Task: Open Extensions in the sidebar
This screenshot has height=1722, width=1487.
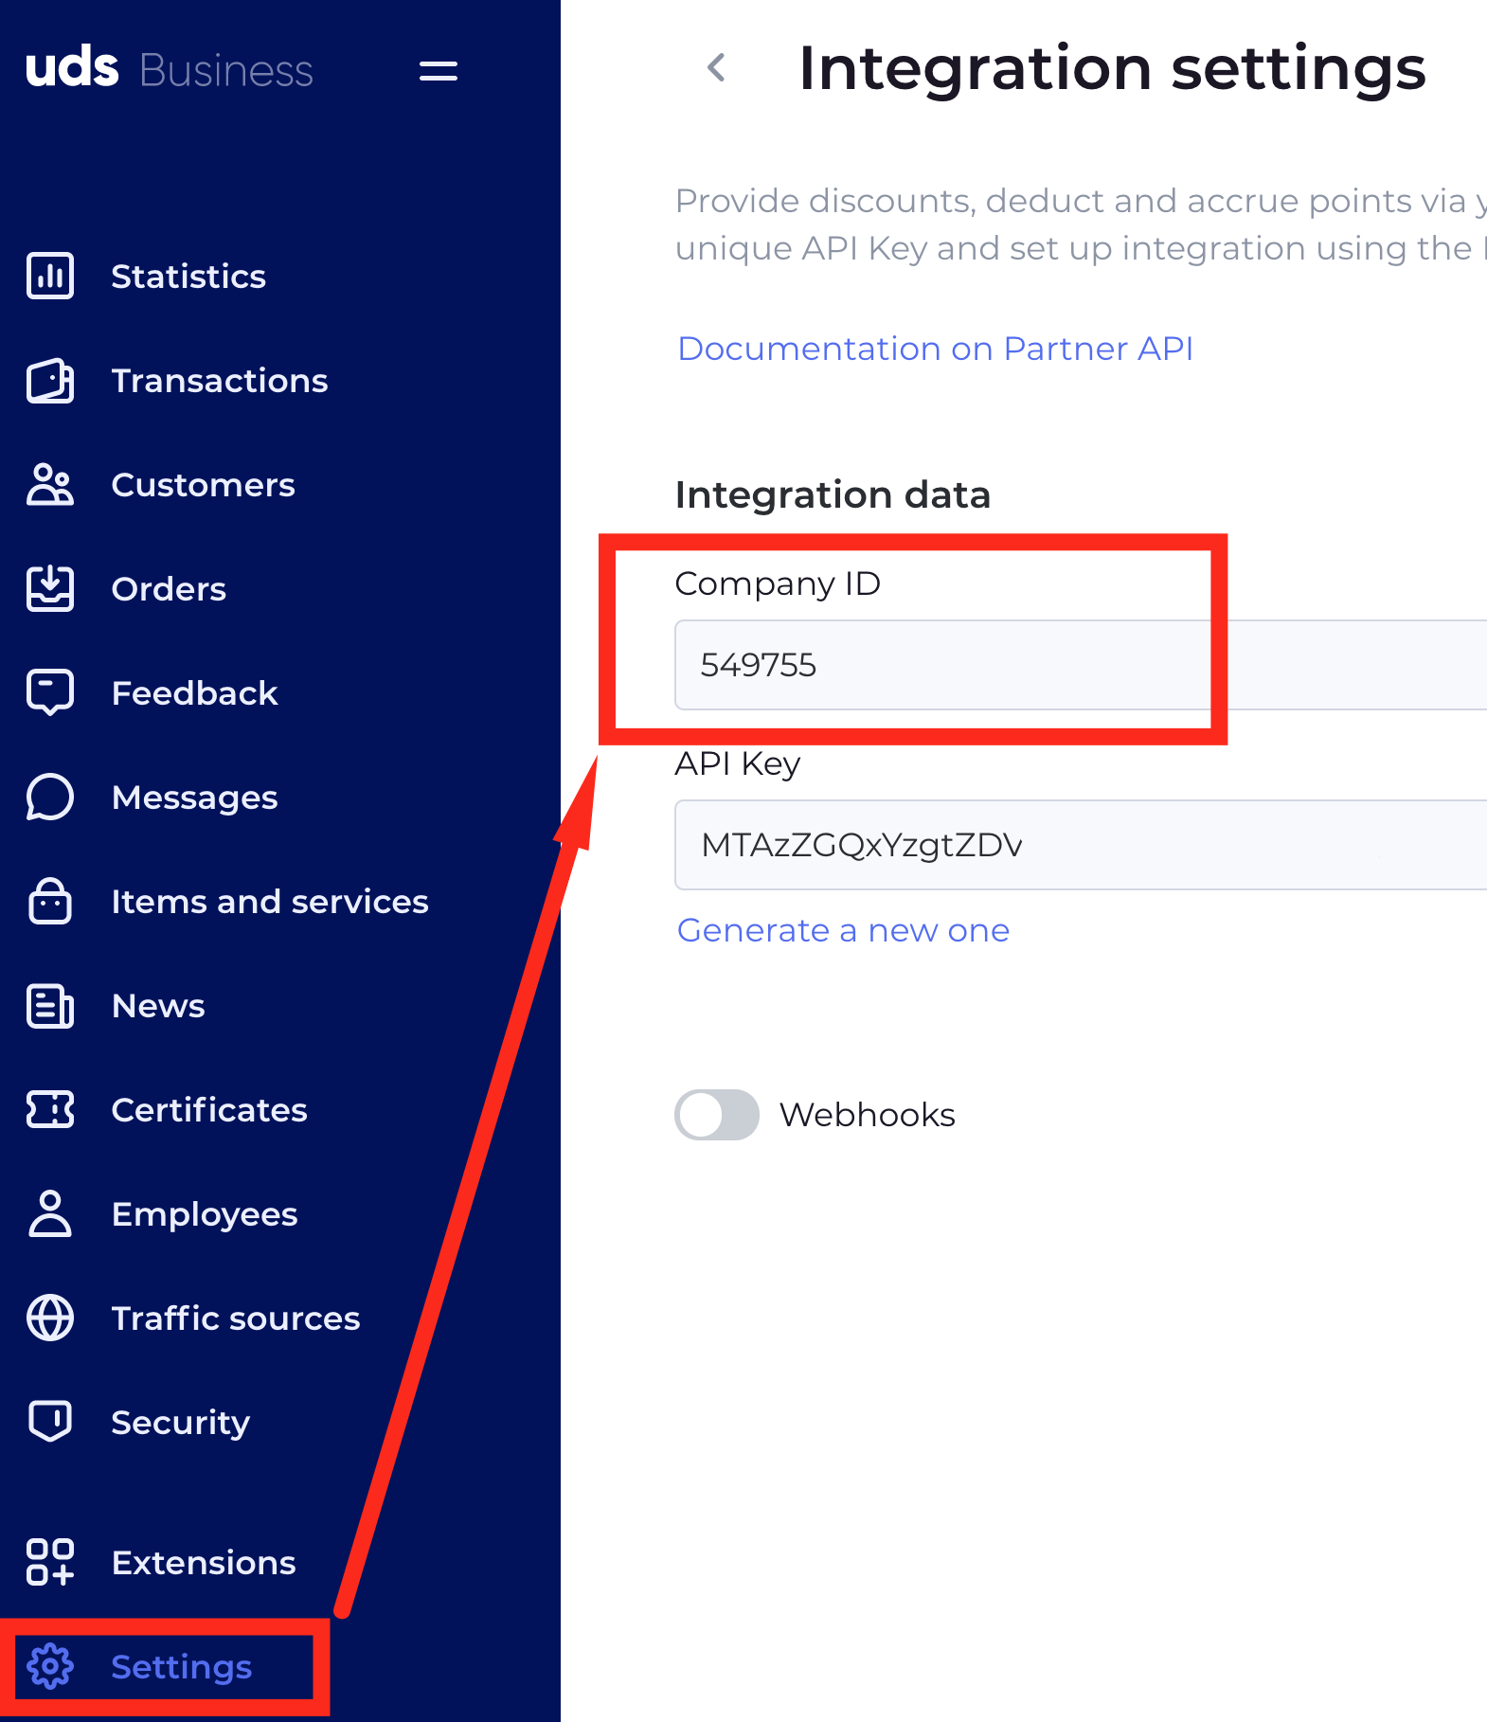Action: (x=204, y=1562)
